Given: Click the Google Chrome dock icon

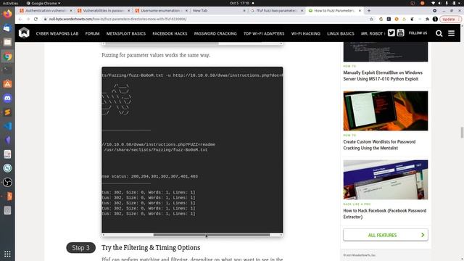Looking at the screenshot, I should tap(7, 57).
